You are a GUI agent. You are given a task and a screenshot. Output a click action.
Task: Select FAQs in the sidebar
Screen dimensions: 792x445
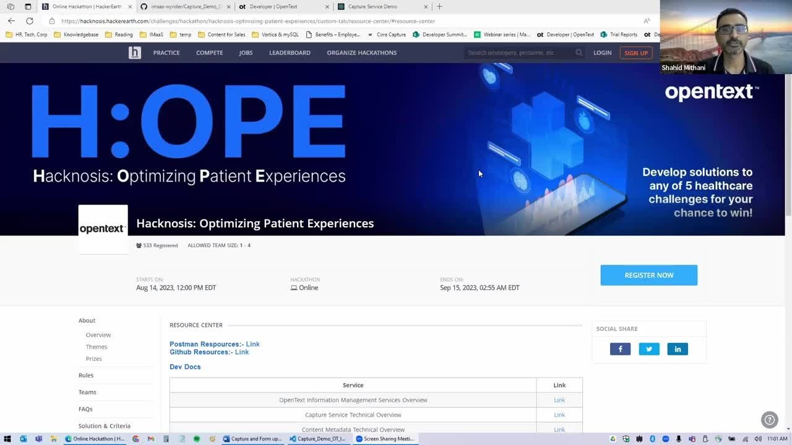click(85, 409)
